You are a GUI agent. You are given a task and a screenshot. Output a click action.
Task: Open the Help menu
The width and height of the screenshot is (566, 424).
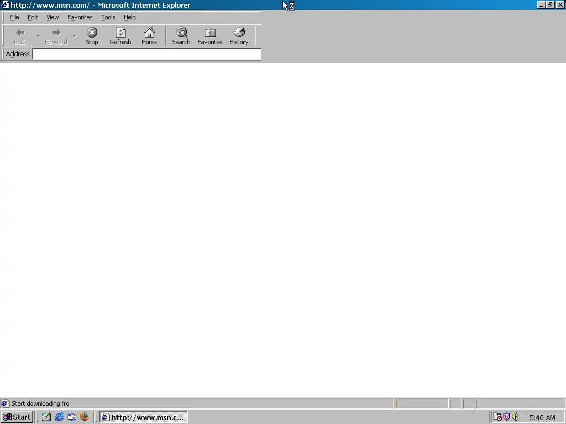pos(129,17)
